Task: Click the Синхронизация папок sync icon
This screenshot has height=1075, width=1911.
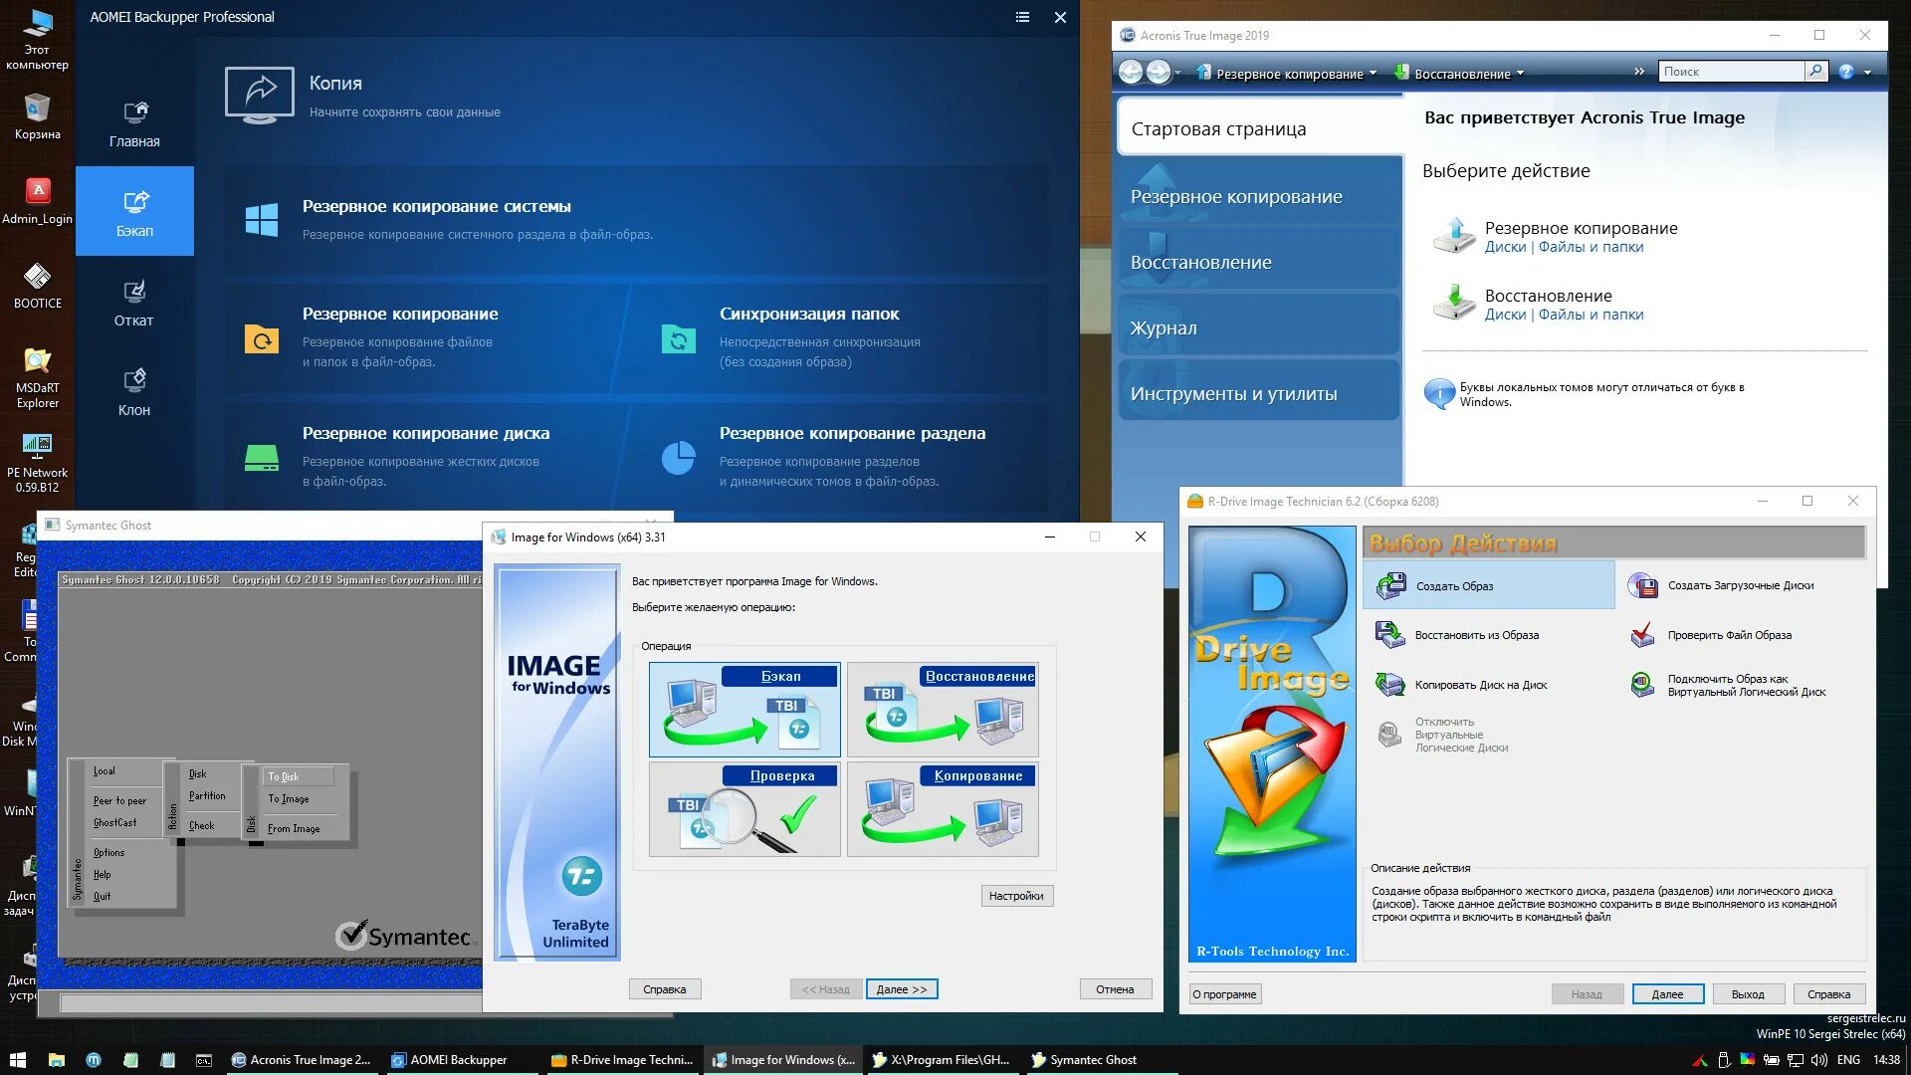Action: [679, 339]
